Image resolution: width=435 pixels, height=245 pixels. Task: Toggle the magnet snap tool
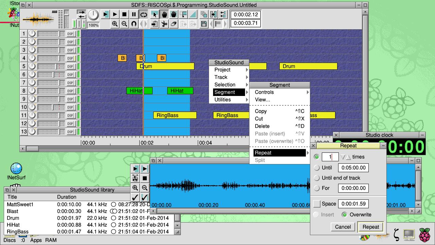point(134,24)
